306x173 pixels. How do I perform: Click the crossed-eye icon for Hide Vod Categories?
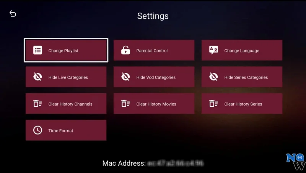[x=125, y=77]
